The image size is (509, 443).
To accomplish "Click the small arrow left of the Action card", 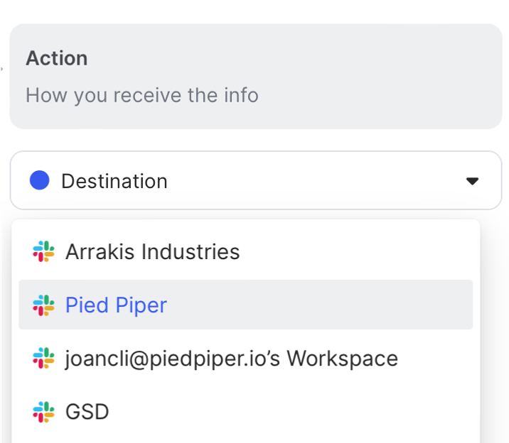I will pyautogui.click(x=2, y=70).
